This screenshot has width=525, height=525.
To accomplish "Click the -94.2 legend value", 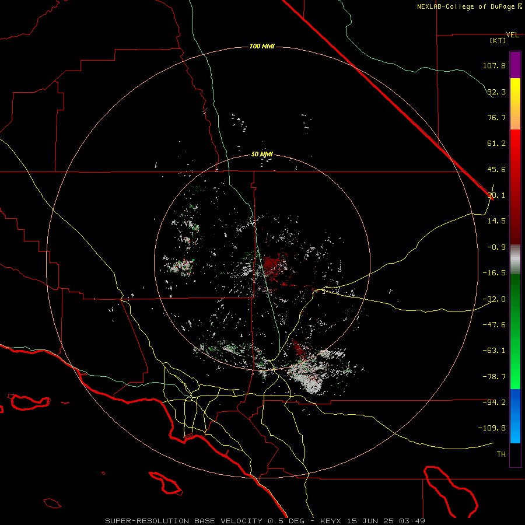I will click(494, 402).
